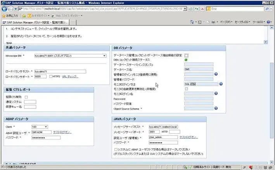
Task: Open the address bar URL history dropdown
Action: (x=185, y=9)
